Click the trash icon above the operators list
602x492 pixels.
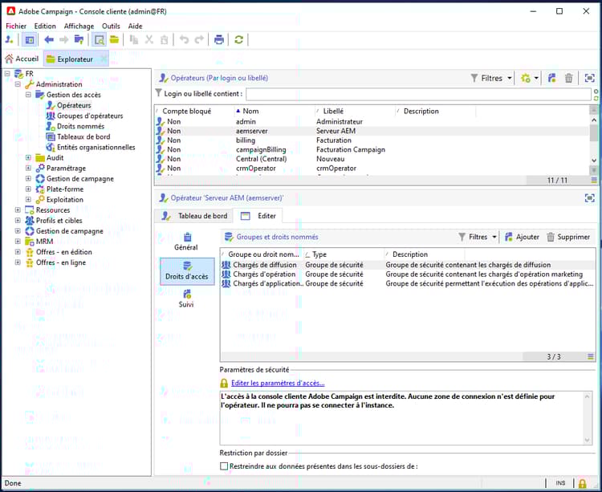[569, 78]
